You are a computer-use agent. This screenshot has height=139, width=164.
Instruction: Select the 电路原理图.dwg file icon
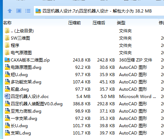click(7, 67)
